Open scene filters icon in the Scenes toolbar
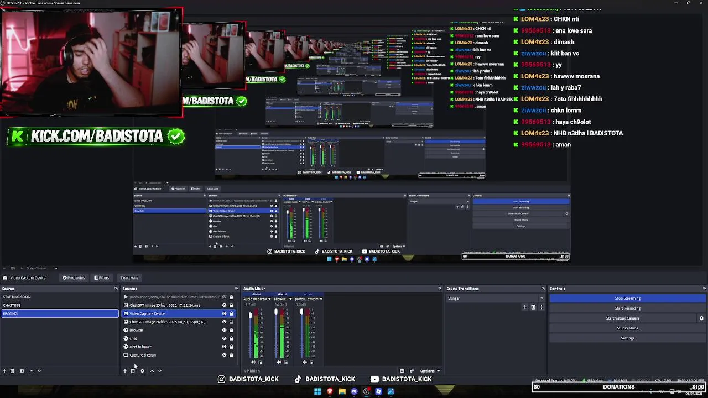This screenshot has height=398, width=708. coord(22,371)
